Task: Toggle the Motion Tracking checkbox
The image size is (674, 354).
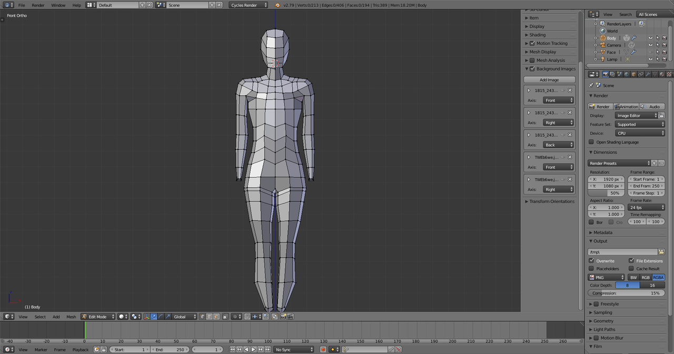Action: 532,43
